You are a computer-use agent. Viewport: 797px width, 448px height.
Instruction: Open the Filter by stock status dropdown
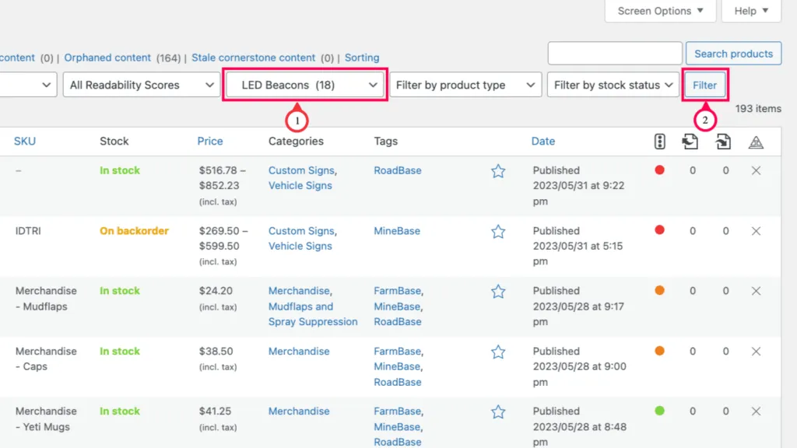(x=613, y=85)
